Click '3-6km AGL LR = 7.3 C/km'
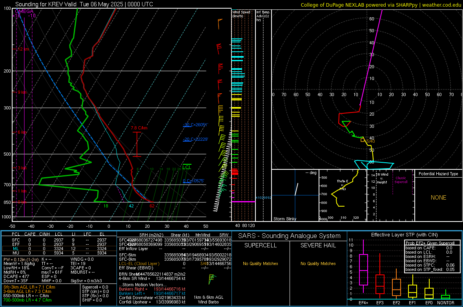The height and width of the screenshot is (307, 463). pos(27,291)
